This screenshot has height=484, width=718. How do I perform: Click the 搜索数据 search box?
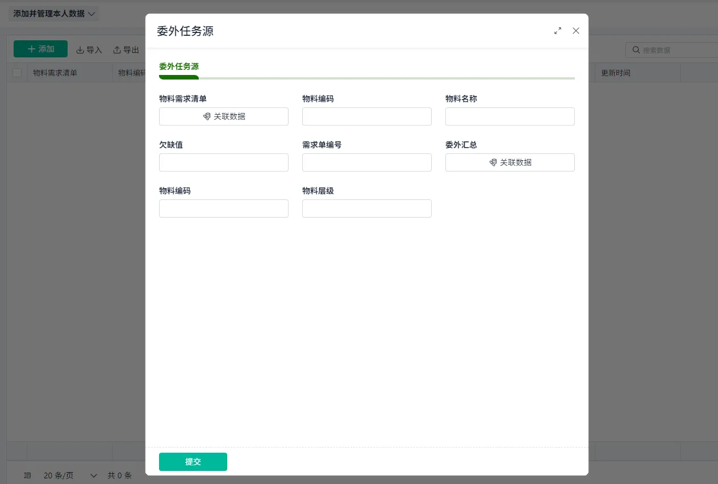[x=672, y=50]
